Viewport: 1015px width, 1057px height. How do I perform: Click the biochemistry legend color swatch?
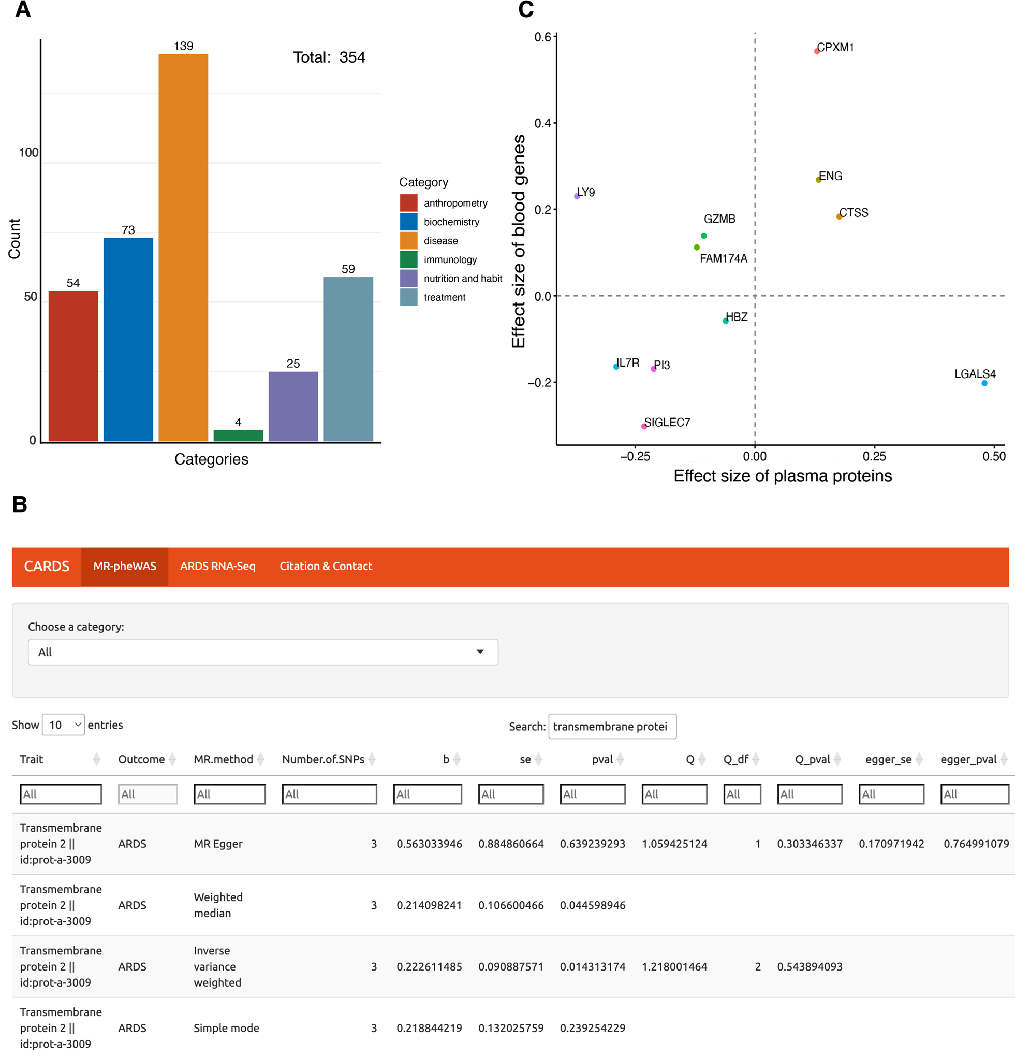(408, 222)
